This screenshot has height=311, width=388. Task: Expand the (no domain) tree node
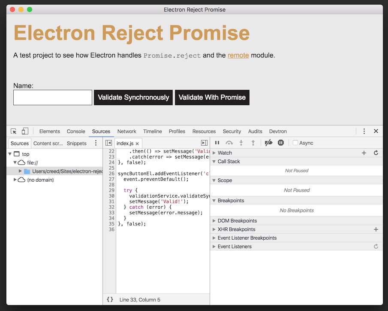point(15,180)
